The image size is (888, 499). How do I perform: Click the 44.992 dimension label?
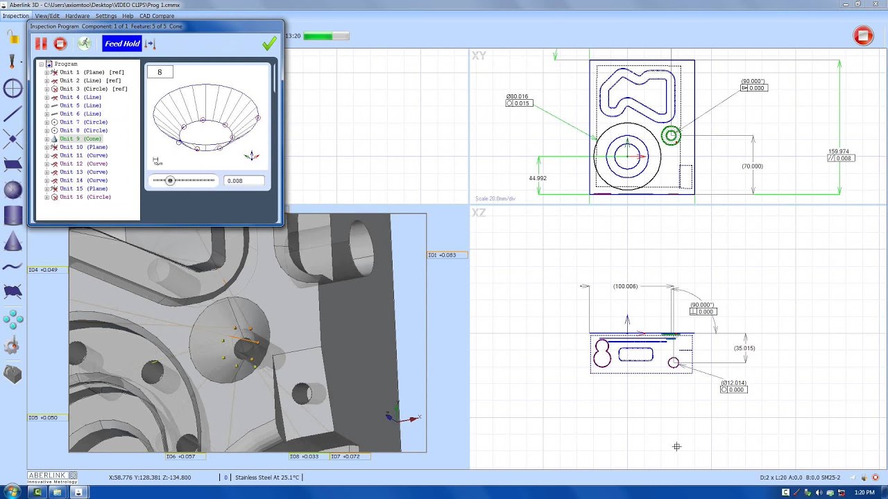coord(538,178)
